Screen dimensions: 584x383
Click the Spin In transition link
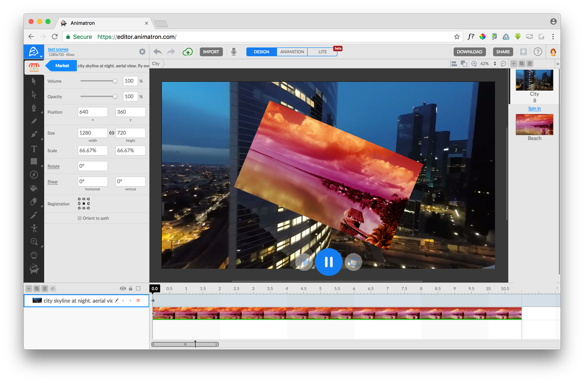(x=534, y=109)
